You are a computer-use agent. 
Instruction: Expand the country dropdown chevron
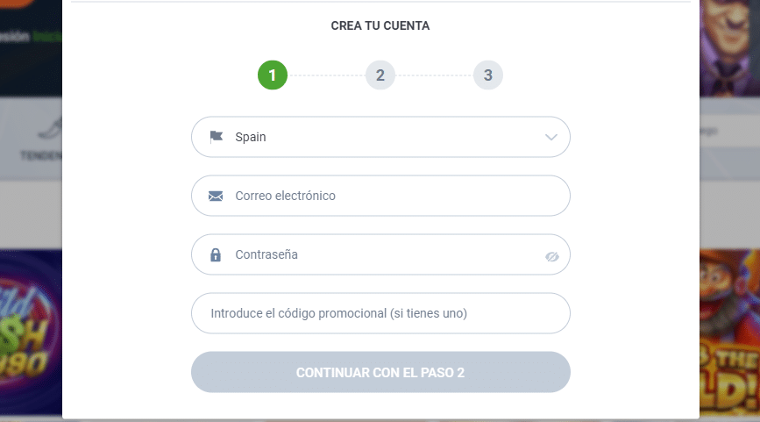point(551,137)
